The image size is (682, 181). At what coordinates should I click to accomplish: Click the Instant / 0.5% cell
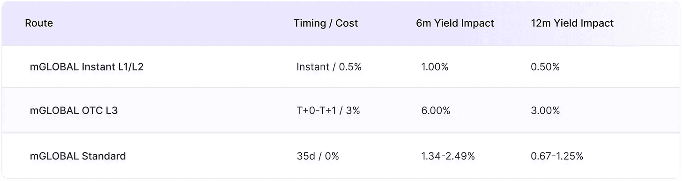point(329,67)
